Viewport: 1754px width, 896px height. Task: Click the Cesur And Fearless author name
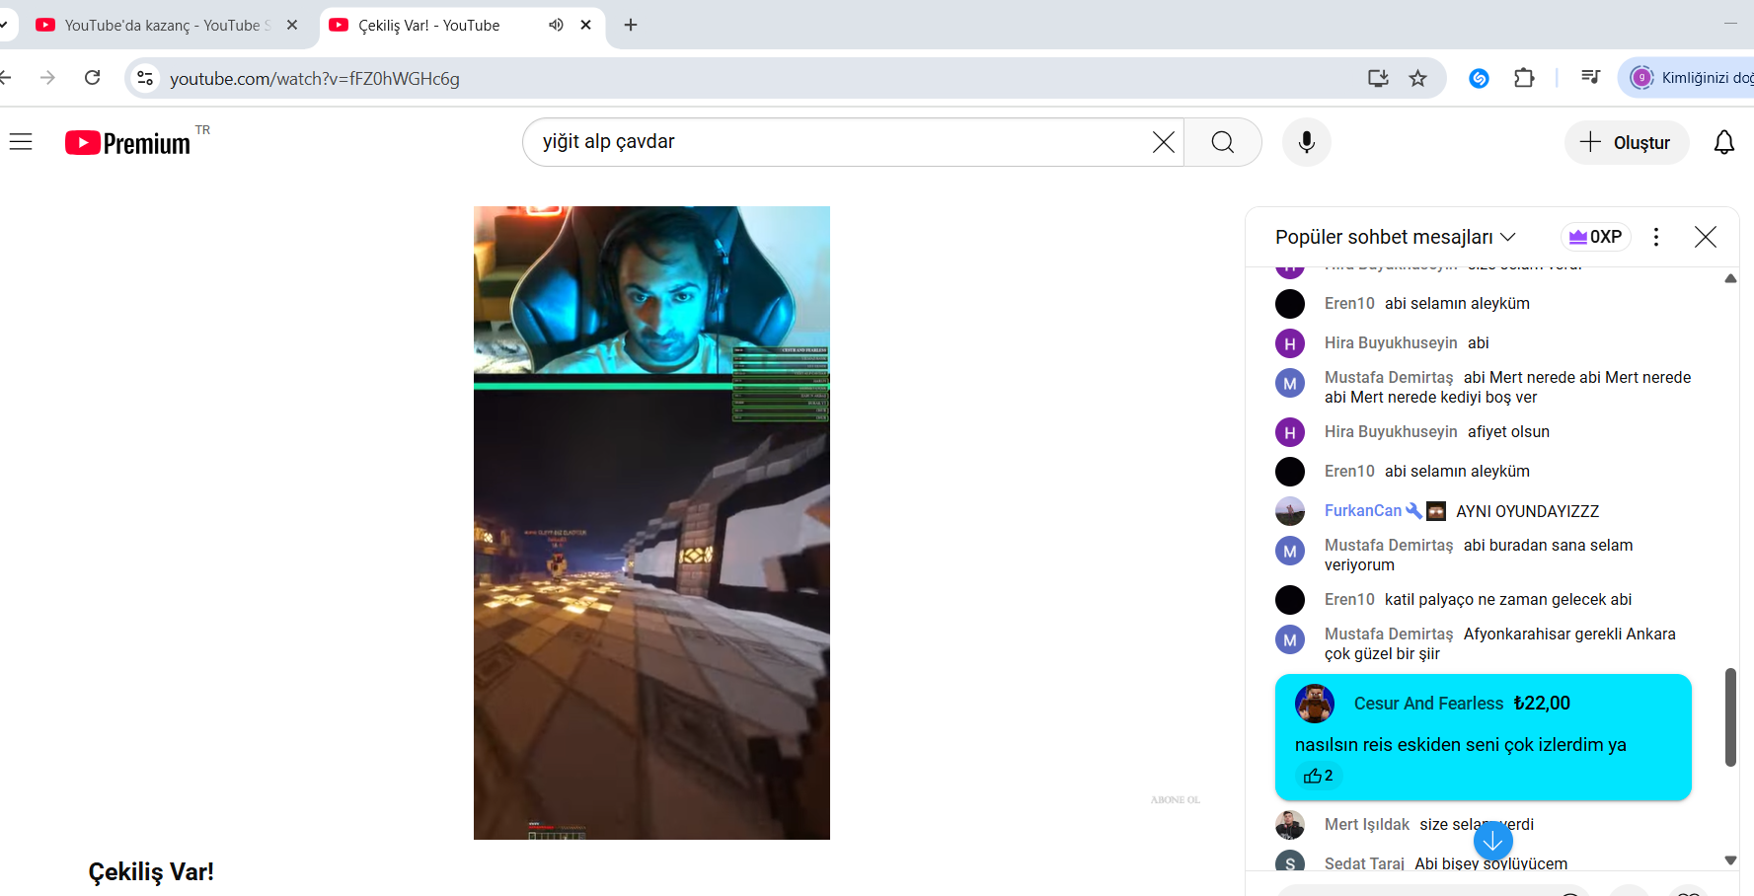[1428, 704]
